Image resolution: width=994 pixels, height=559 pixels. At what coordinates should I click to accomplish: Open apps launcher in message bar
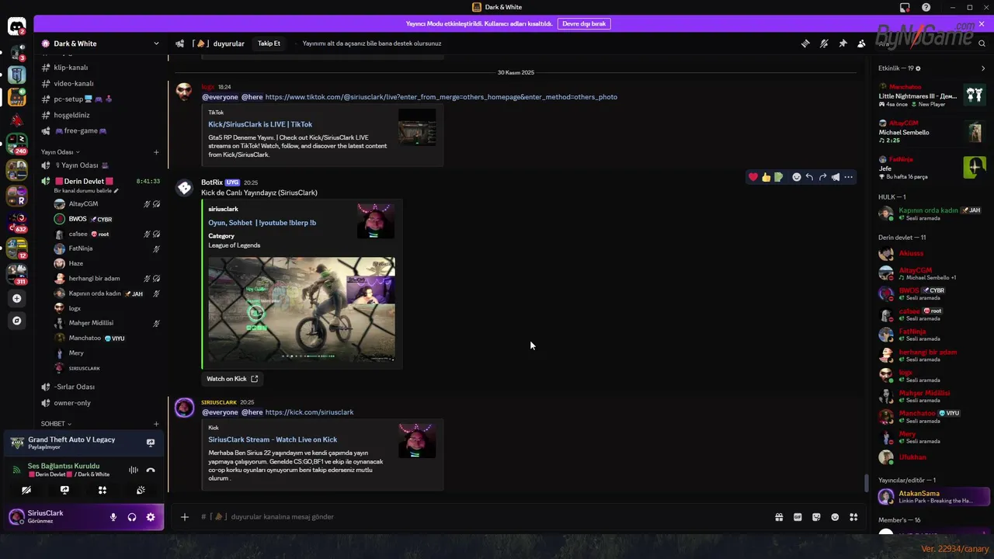click(853, 517)
